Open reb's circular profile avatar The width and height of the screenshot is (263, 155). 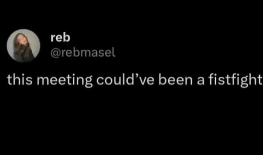pos(24,45)
